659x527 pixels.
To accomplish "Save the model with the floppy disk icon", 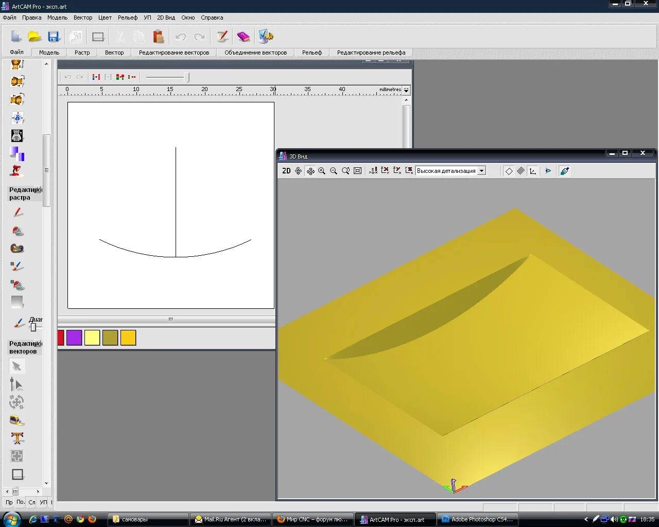I will tap(54, 37).
